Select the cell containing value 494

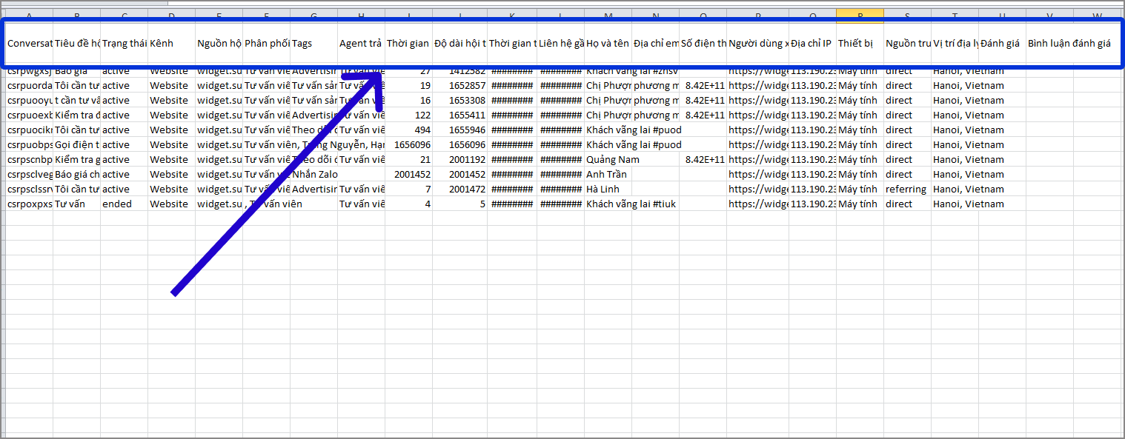409,130
